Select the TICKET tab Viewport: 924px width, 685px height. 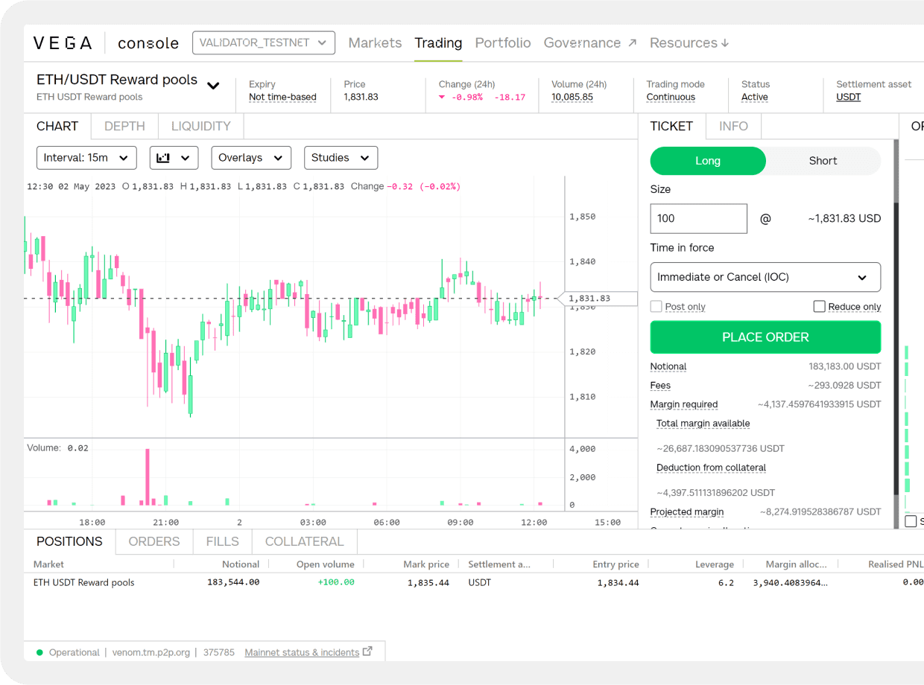671,126
